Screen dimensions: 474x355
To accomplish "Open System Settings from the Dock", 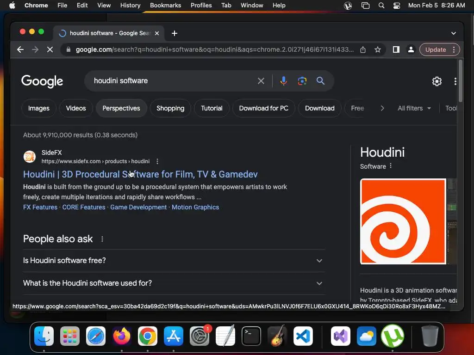I will click(x=200, y=336).
